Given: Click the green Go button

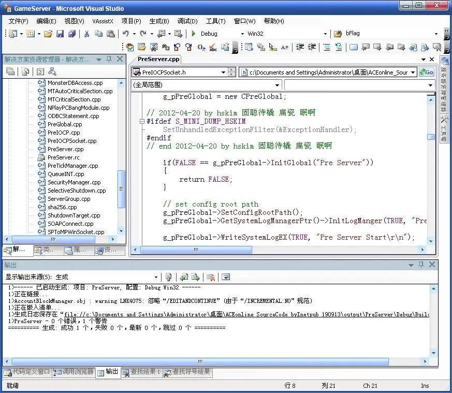Looking at the screenshot, I should (x=427, y=72).
